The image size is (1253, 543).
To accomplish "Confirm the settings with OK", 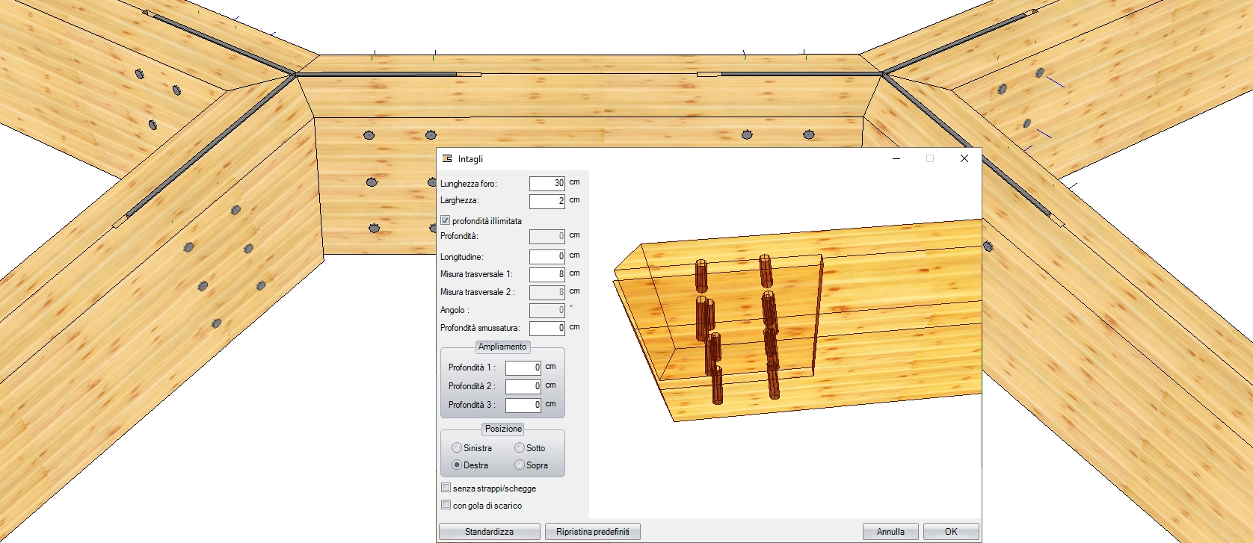I will pos(951,532).
